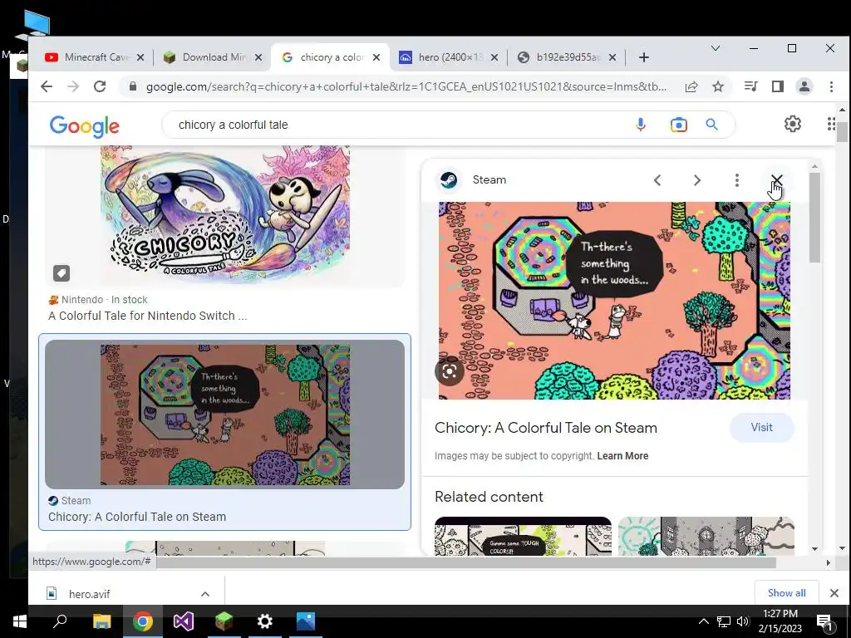The height and width of the screenshot is (638, 851).
Task: Click the Lens icon on preview image
Action: point(450,371)
